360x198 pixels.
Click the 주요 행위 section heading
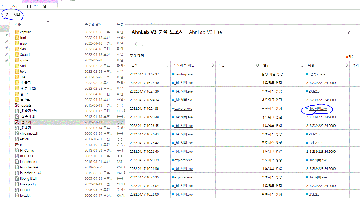(x=137, y=56)
